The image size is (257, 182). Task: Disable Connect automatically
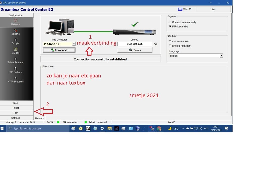click(x=170, y=22)
